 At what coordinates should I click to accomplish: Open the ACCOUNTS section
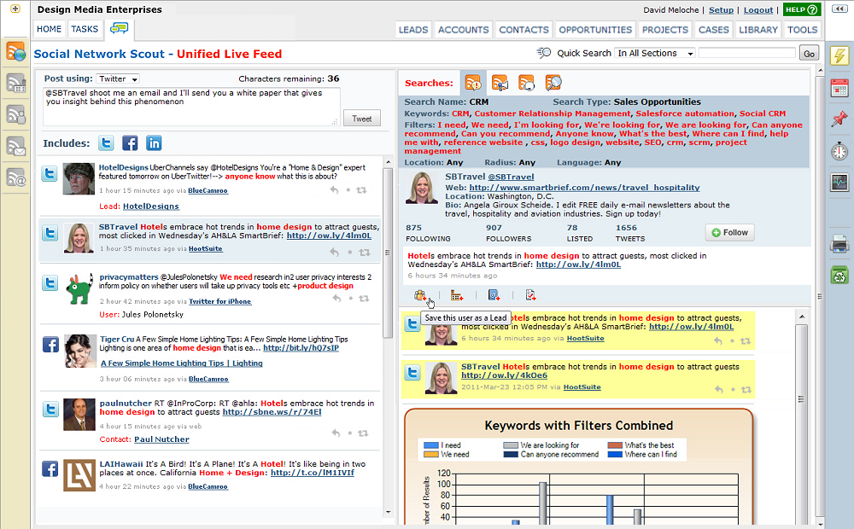(464, 30)
